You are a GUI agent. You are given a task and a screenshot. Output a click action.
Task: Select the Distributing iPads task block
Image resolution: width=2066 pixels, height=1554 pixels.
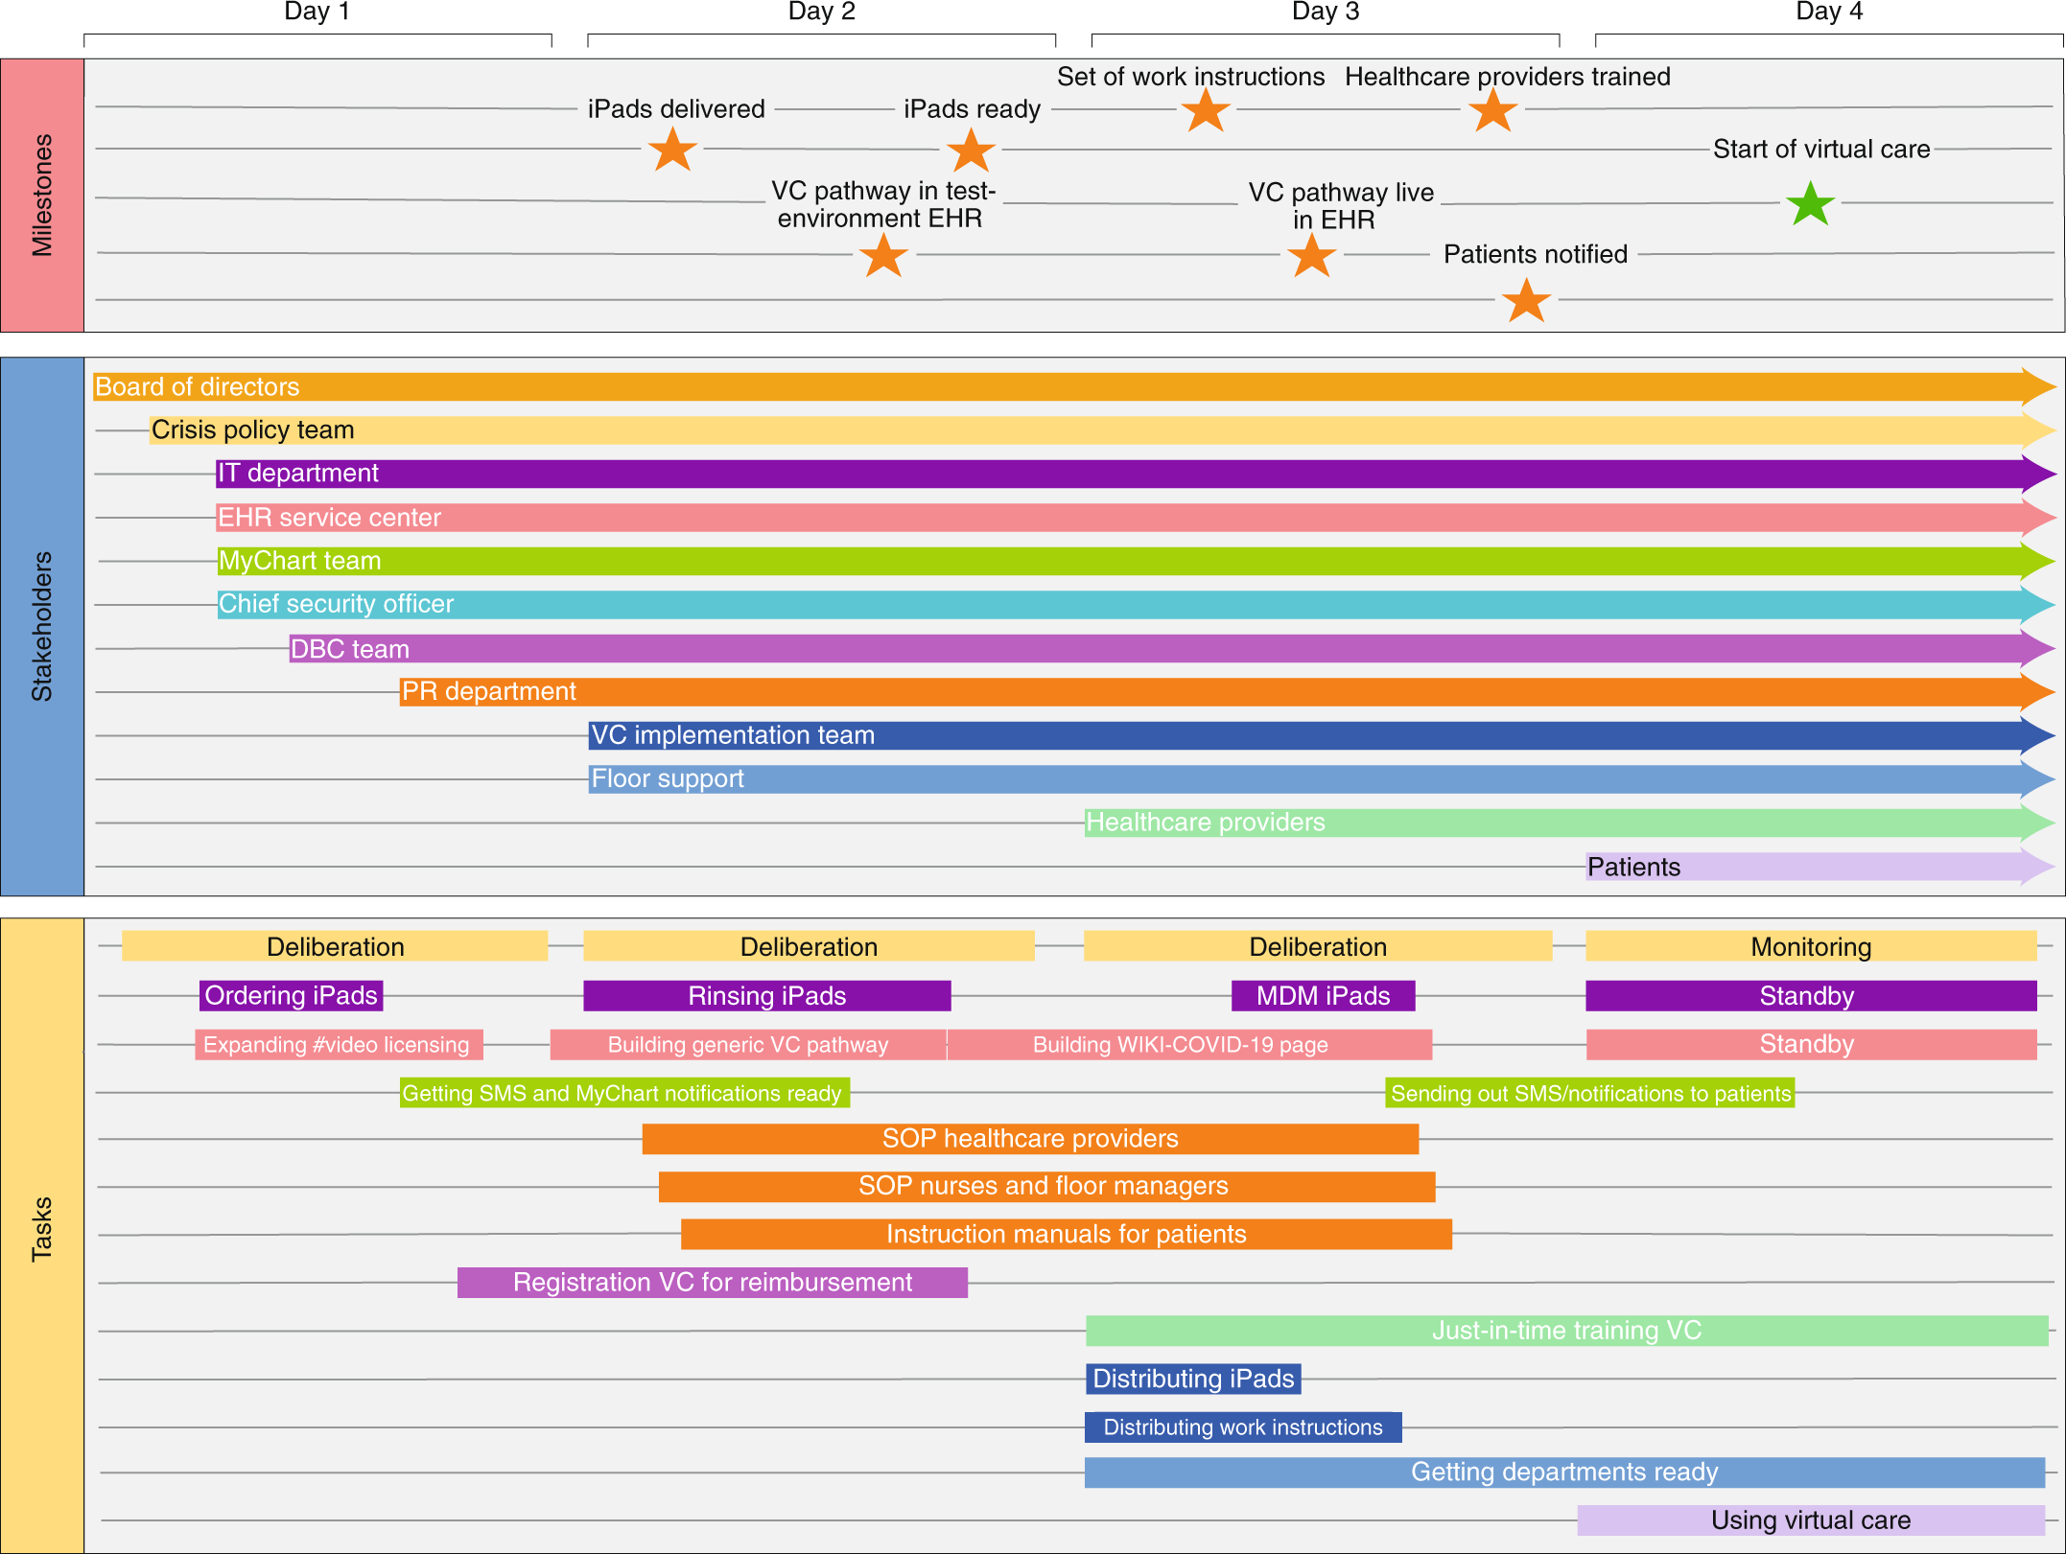1193,1379
